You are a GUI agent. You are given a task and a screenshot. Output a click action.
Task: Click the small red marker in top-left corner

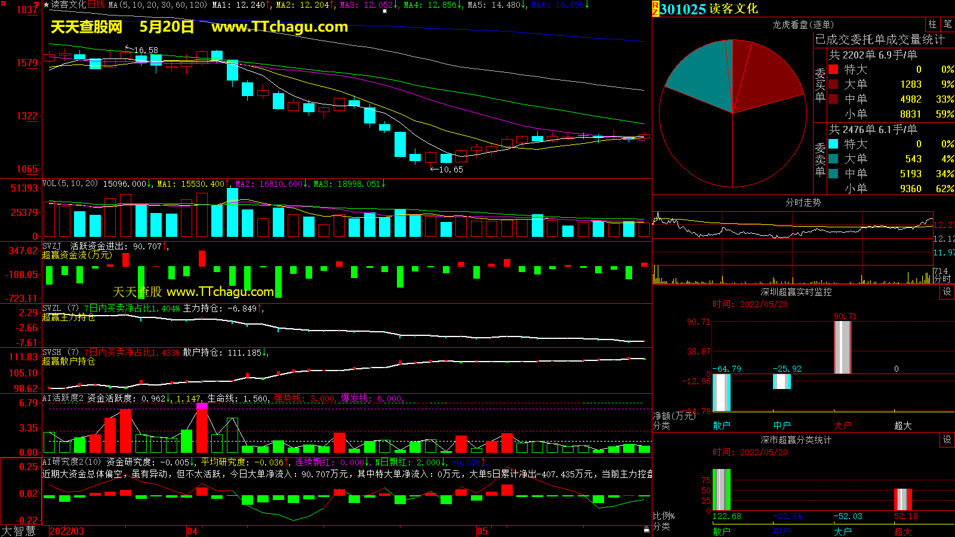click(3, 4)
